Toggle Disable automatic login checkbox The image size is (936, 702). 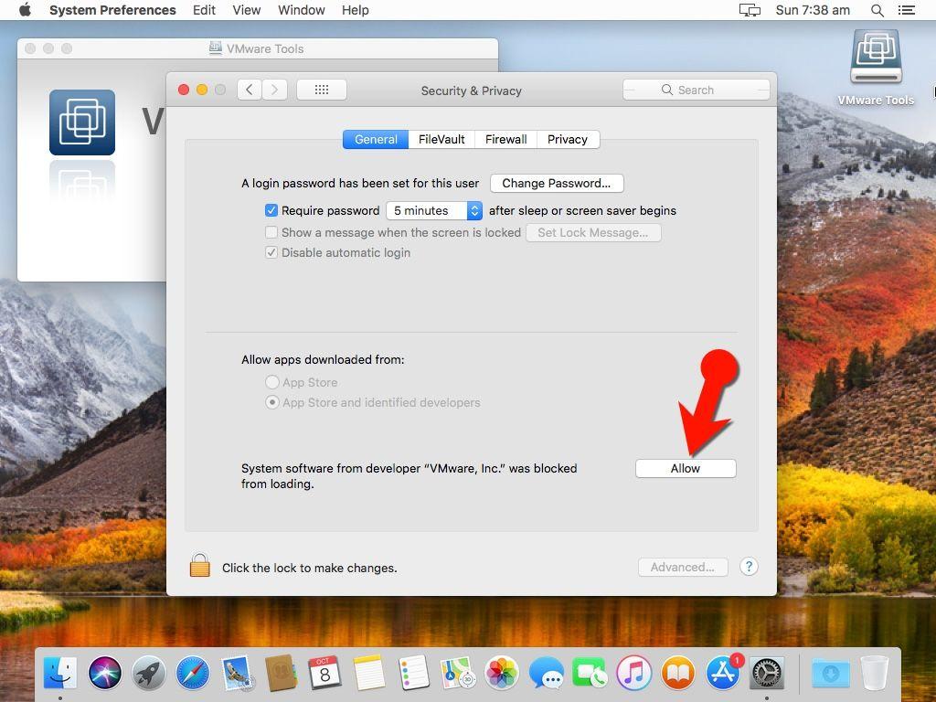[271, 252]
